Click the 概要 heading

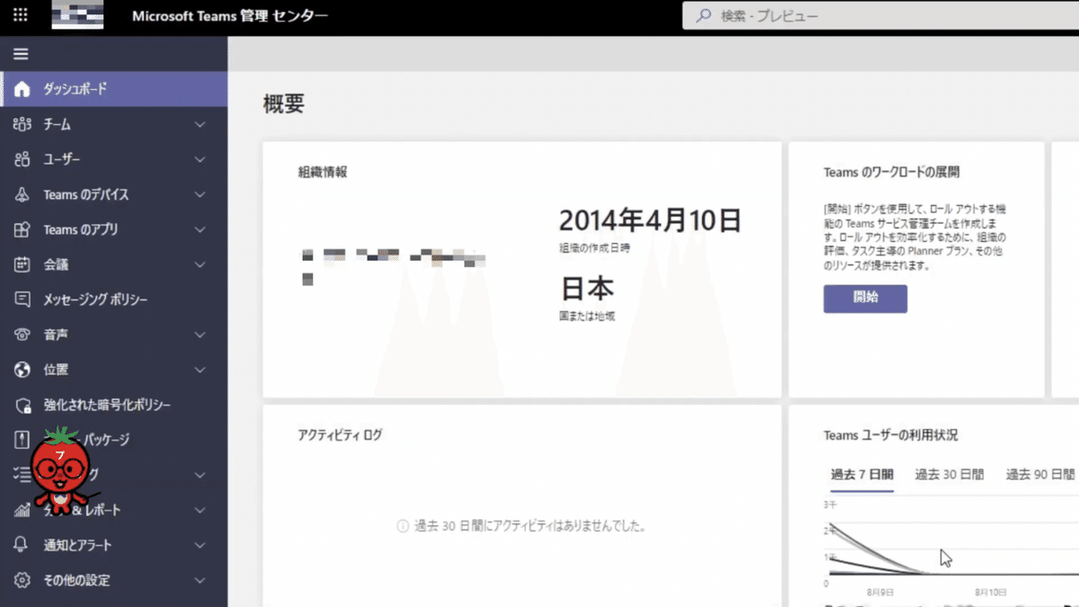(284, 103)
